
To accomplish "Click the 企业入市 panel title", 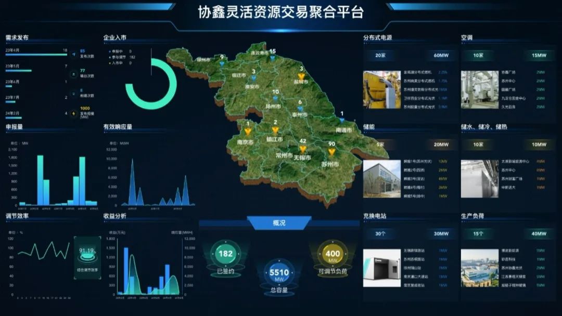I will [114, 37].
